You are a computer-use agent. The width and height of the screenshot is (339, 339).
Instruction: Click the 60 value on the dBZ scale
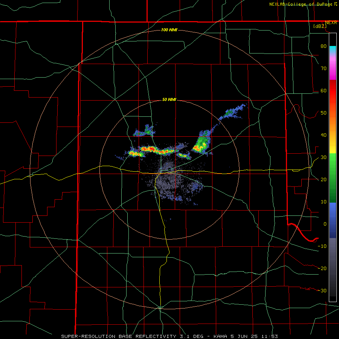(324, 90)
